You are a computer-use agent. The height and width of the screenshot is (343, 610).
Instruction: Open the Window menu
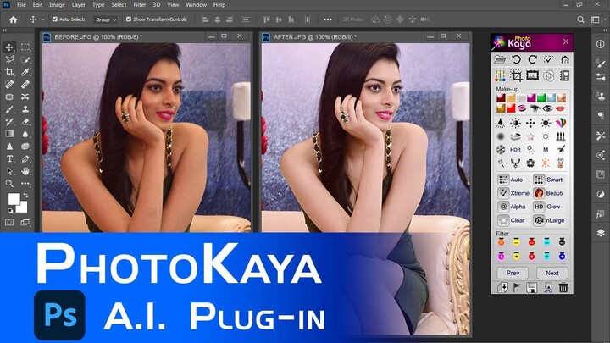(x=196, y=5)
